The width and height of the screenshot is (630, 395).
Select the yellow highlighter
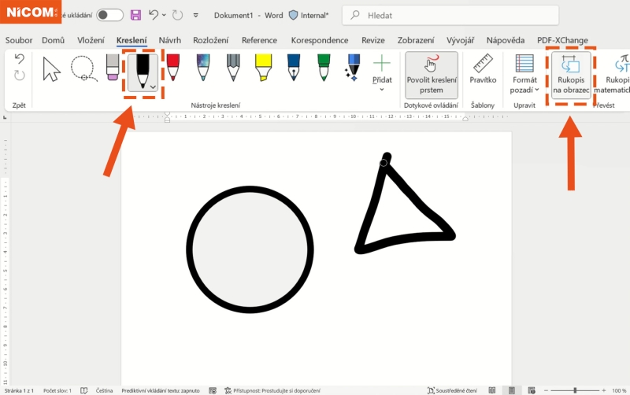coord(263,68)
